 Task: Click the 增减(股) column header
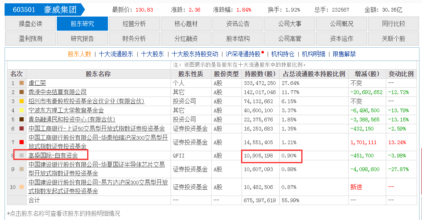click(x=367, y=74)
